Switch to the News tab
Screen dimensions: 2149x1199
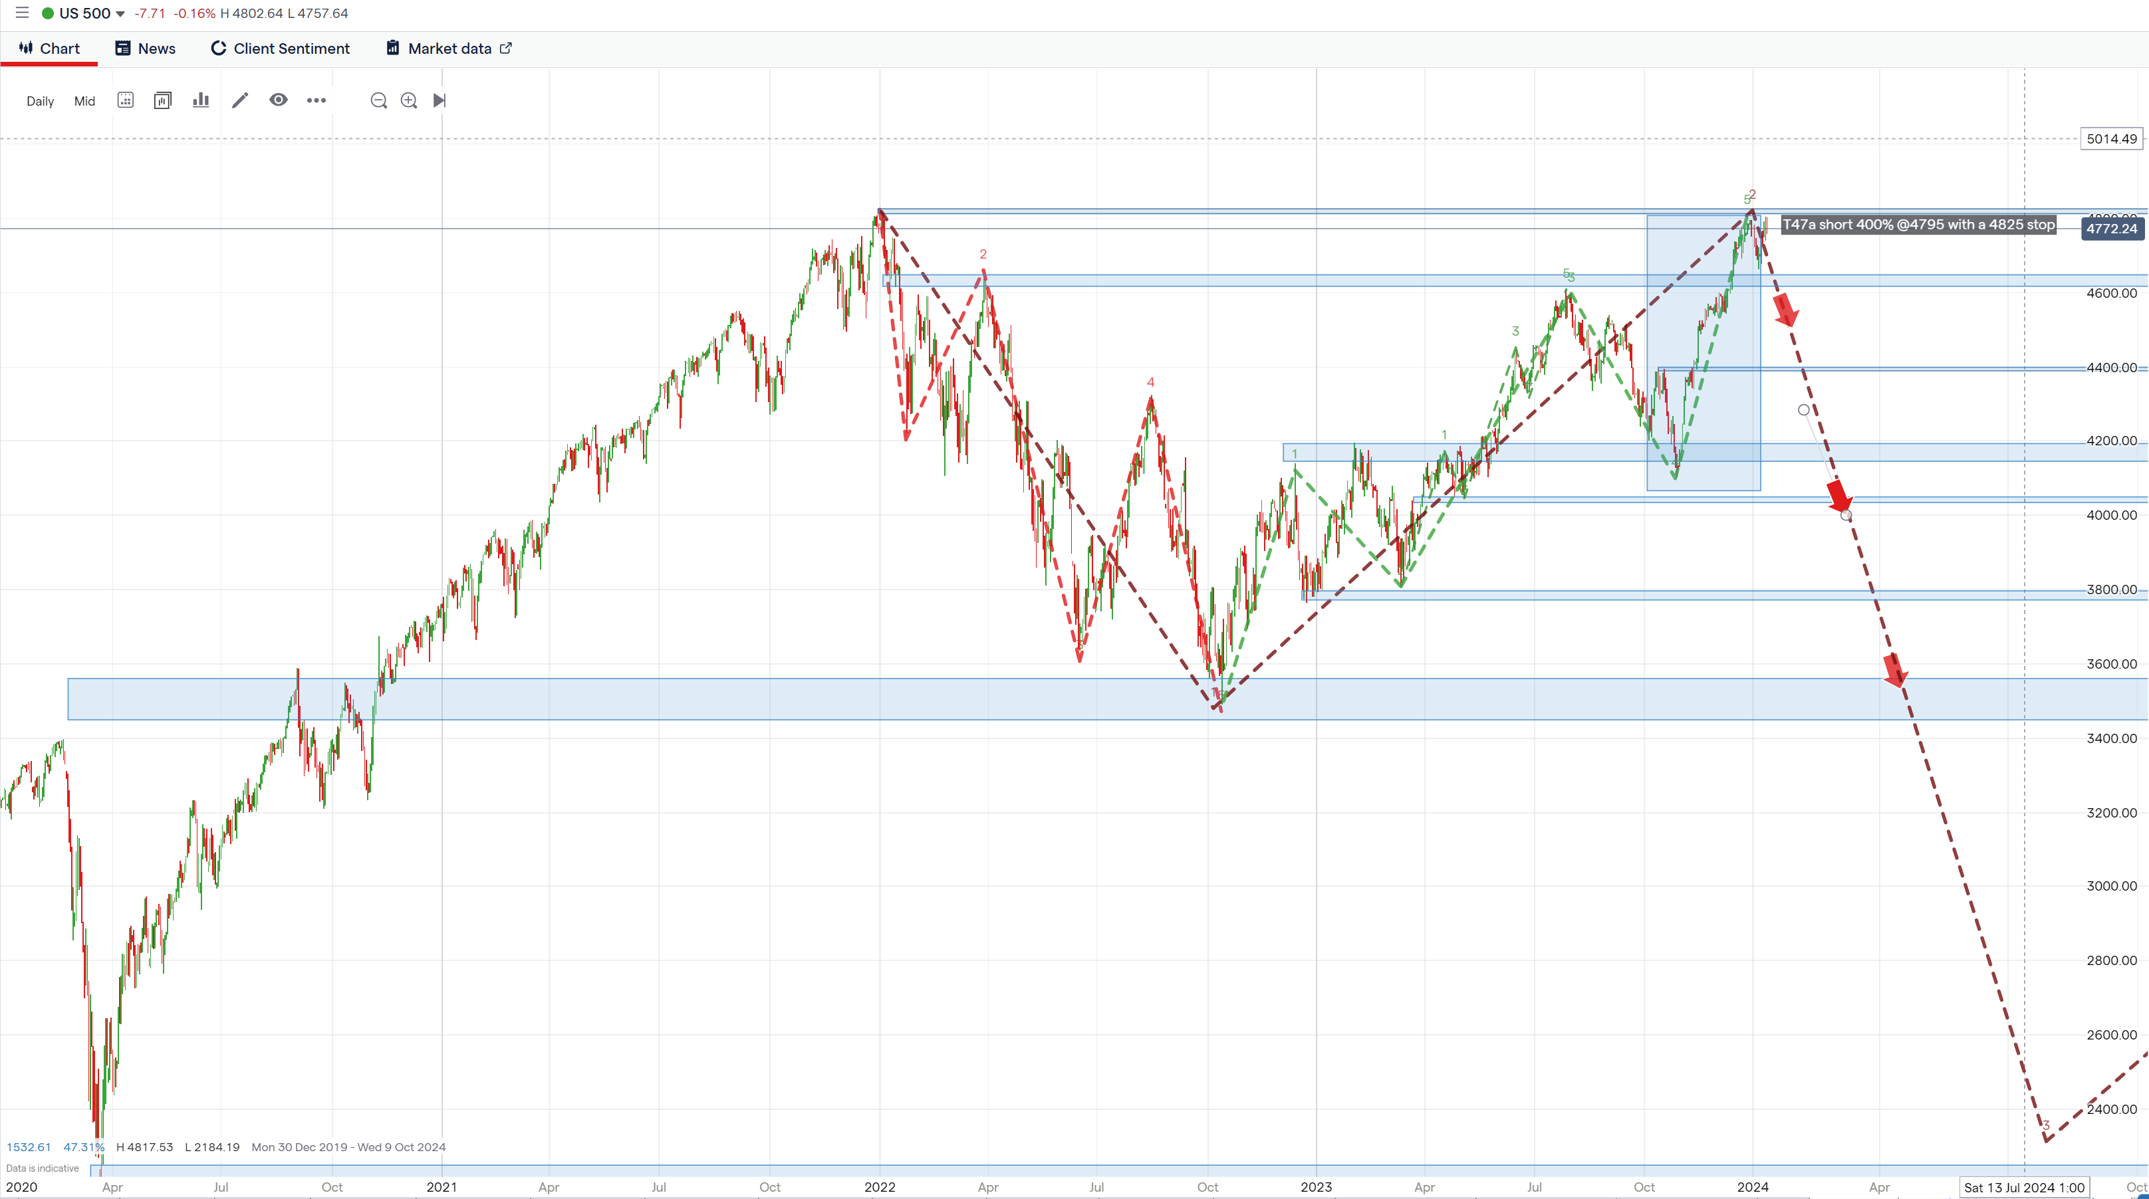[x=145, y=49]
